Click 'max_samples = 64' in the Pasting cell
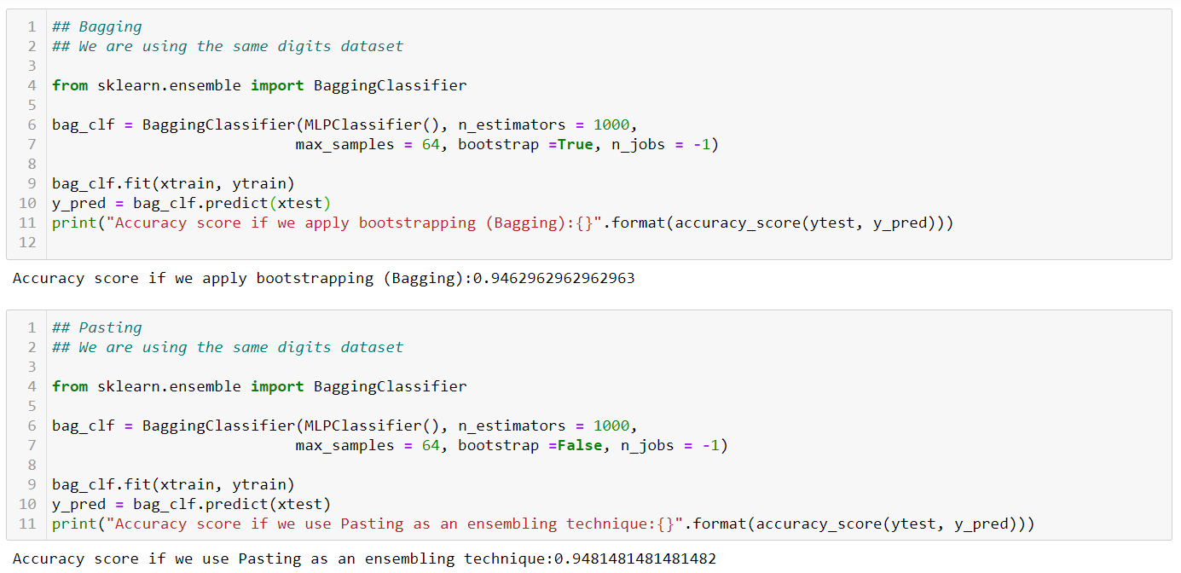Viewport: 1181px width, 573px height. click(368, 445)
